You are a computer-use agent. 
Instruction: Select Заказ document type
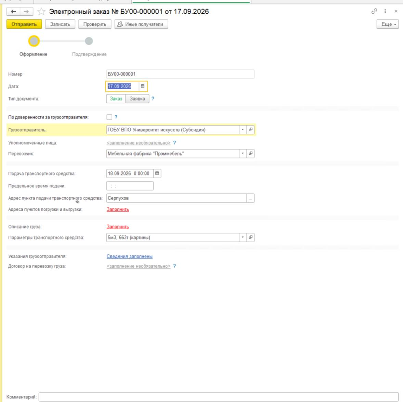coord(116,99)
